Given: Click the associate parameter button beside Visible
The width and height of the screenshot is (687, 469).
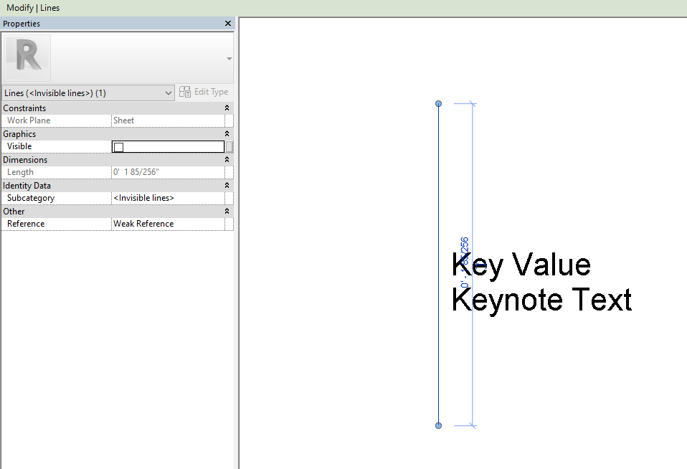Looking at the screenshot, I should click(x=229, y=146).
